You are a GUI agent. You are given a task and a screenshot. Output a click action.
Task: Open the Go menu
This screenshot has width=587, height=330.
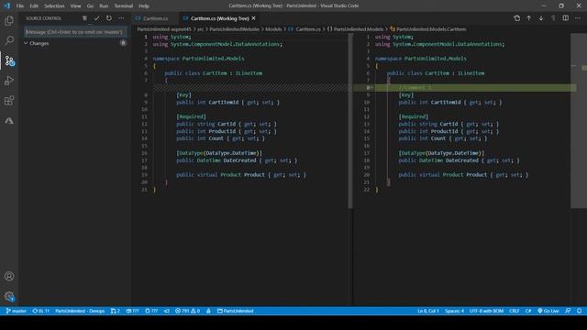(90, 6)
